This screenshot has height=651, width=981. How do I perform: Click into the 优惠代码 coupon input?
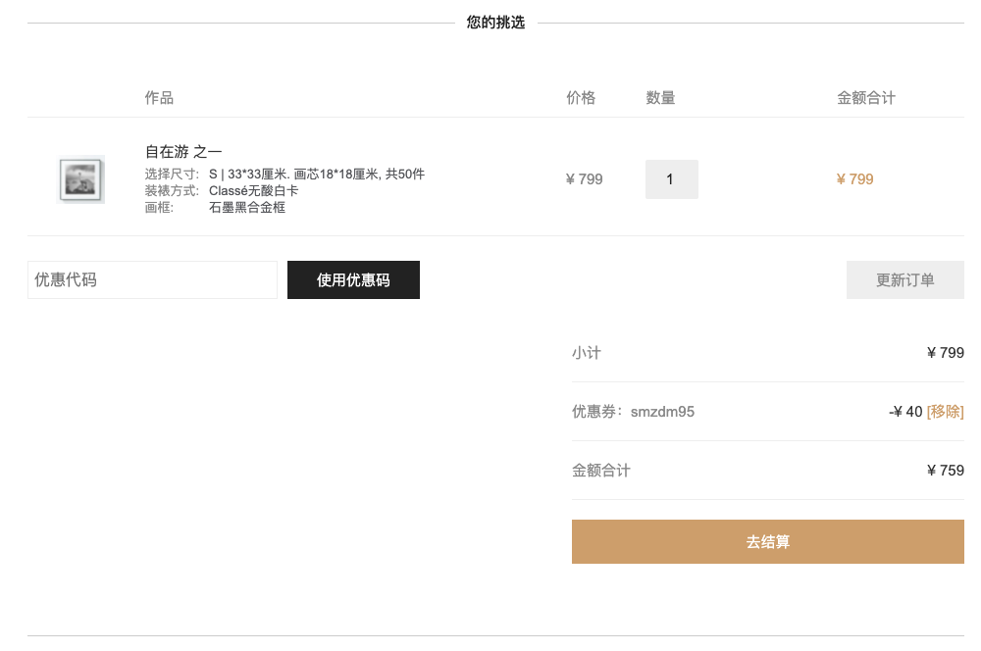pos(152,279)
